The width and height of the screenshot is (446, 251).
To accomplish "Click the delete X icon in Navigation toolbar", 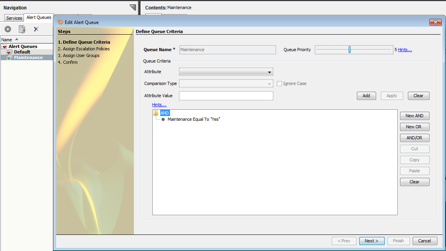I will coord(36,29).
